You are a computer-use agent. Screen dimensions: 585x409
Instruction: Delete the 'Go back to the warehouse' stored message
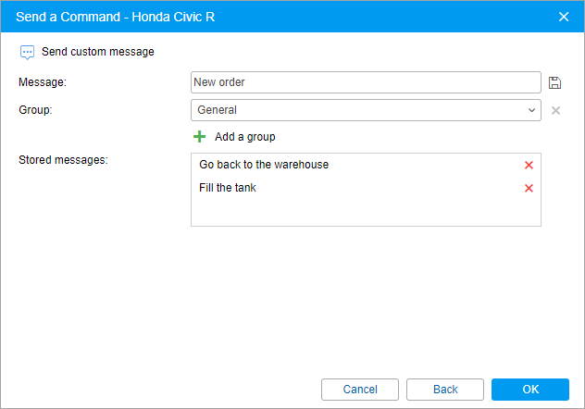coord(529,165)
